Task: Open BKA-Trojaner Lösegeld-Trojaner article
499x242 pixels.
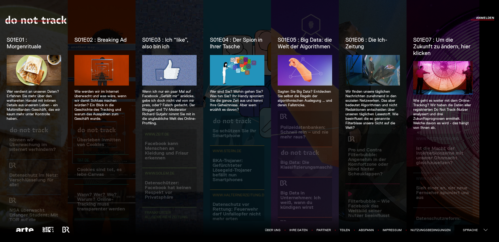Action: click(x=232, y=170)
